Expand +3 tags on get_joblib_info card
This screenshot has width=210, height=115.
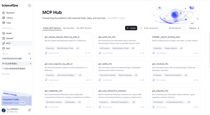click(x=136, y=75)
